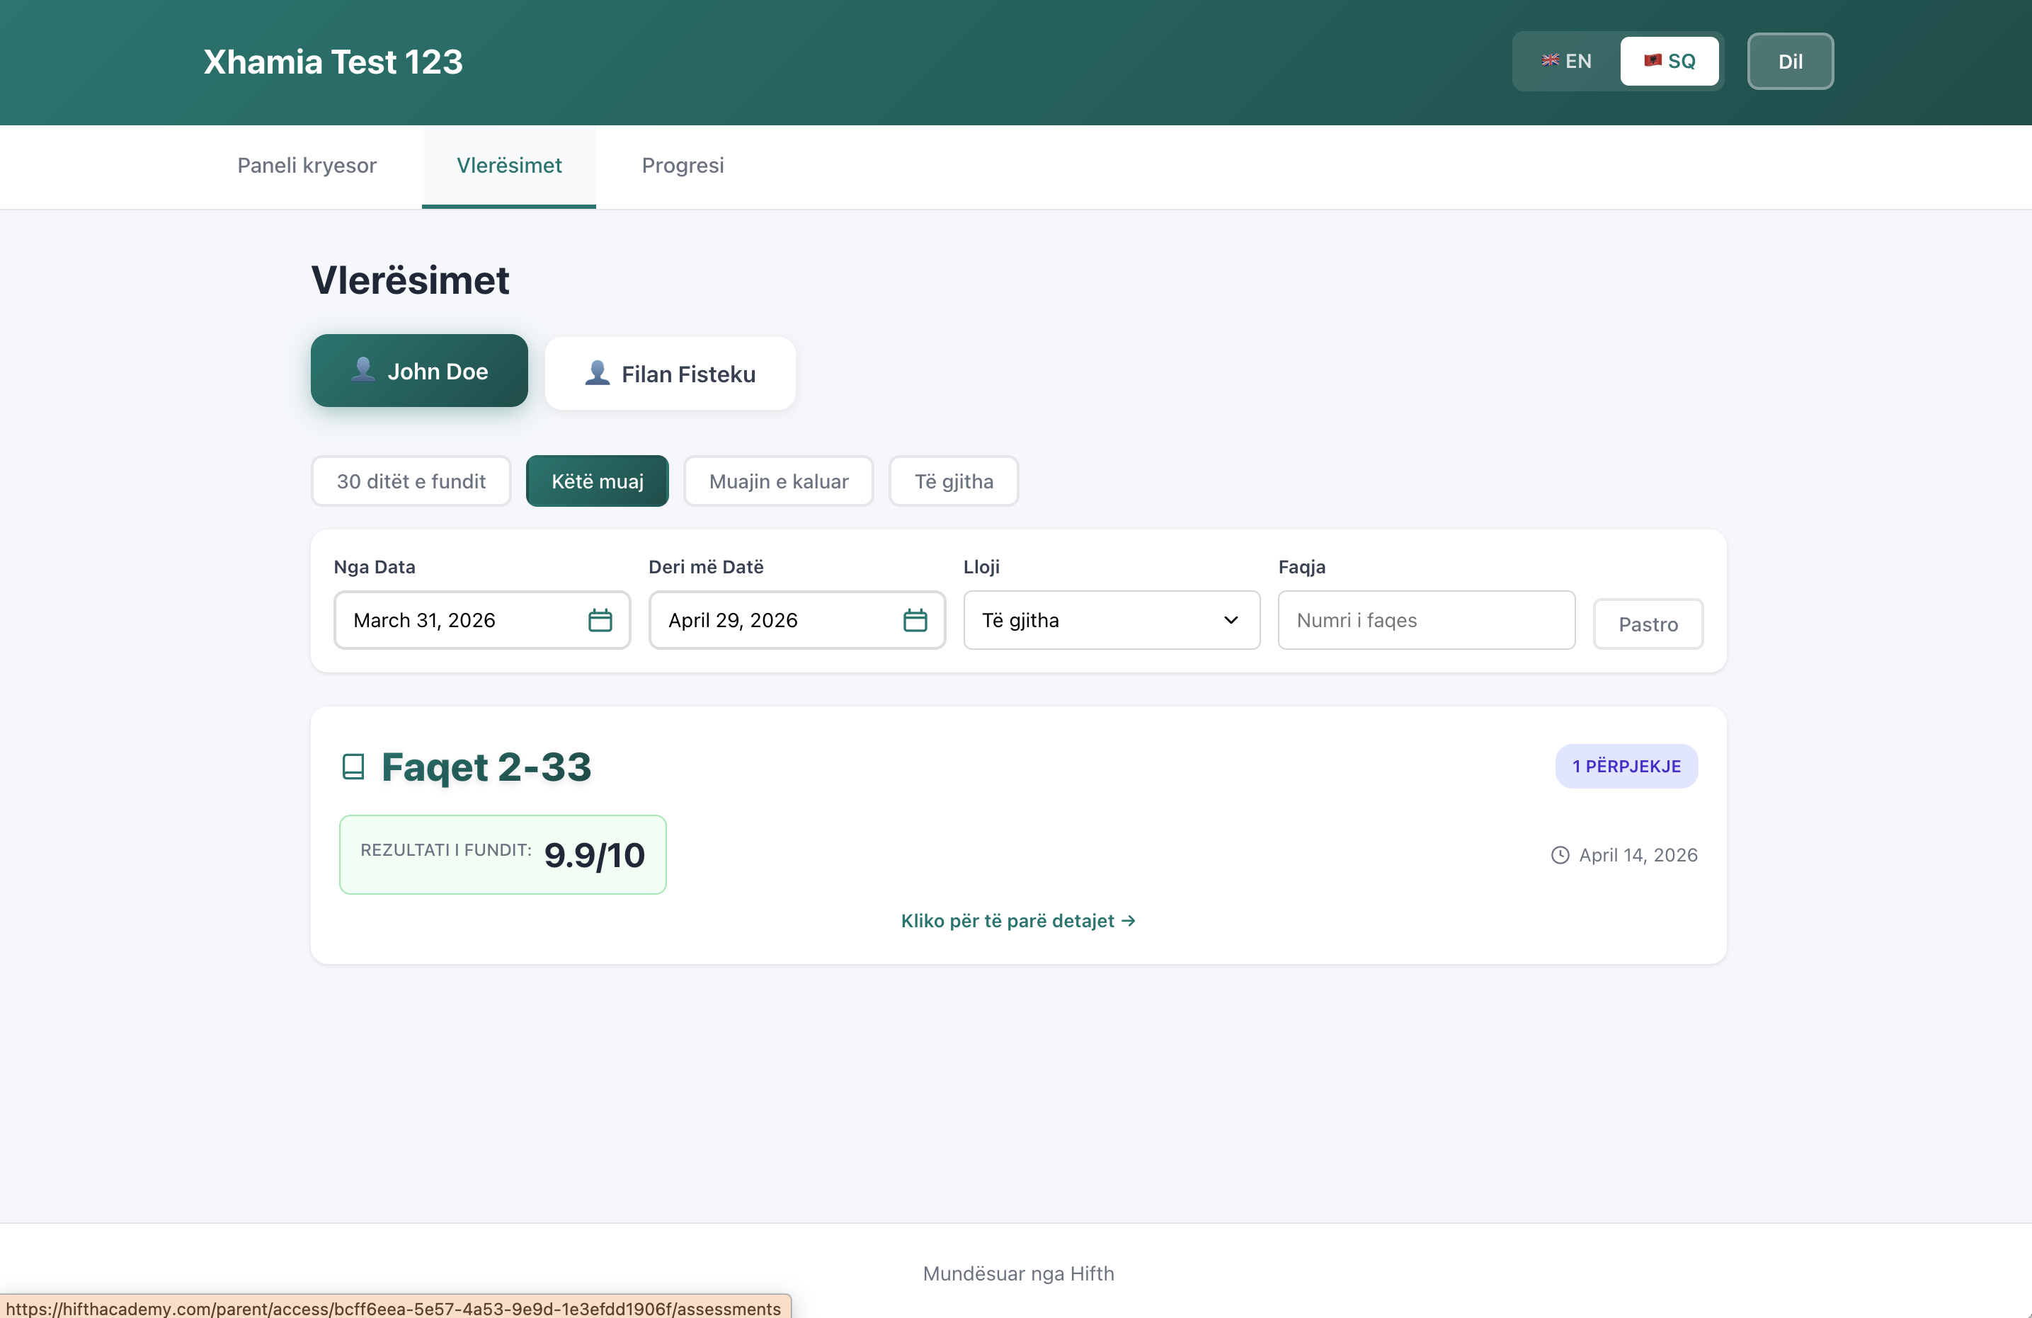Image resolution: width=2032 pixels, height=1318 pixels.
Task: Go to the Paneli kryesor tab
Action: pyautogui.click(x=307, y=166)
